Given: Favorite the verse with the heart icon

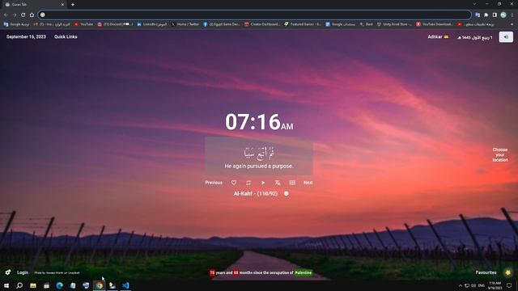Looking at the screenshot, I should (x=234, y=183).
